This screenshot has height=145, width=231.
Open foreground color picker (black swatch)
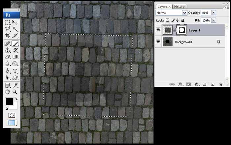[x=9, y=102]
